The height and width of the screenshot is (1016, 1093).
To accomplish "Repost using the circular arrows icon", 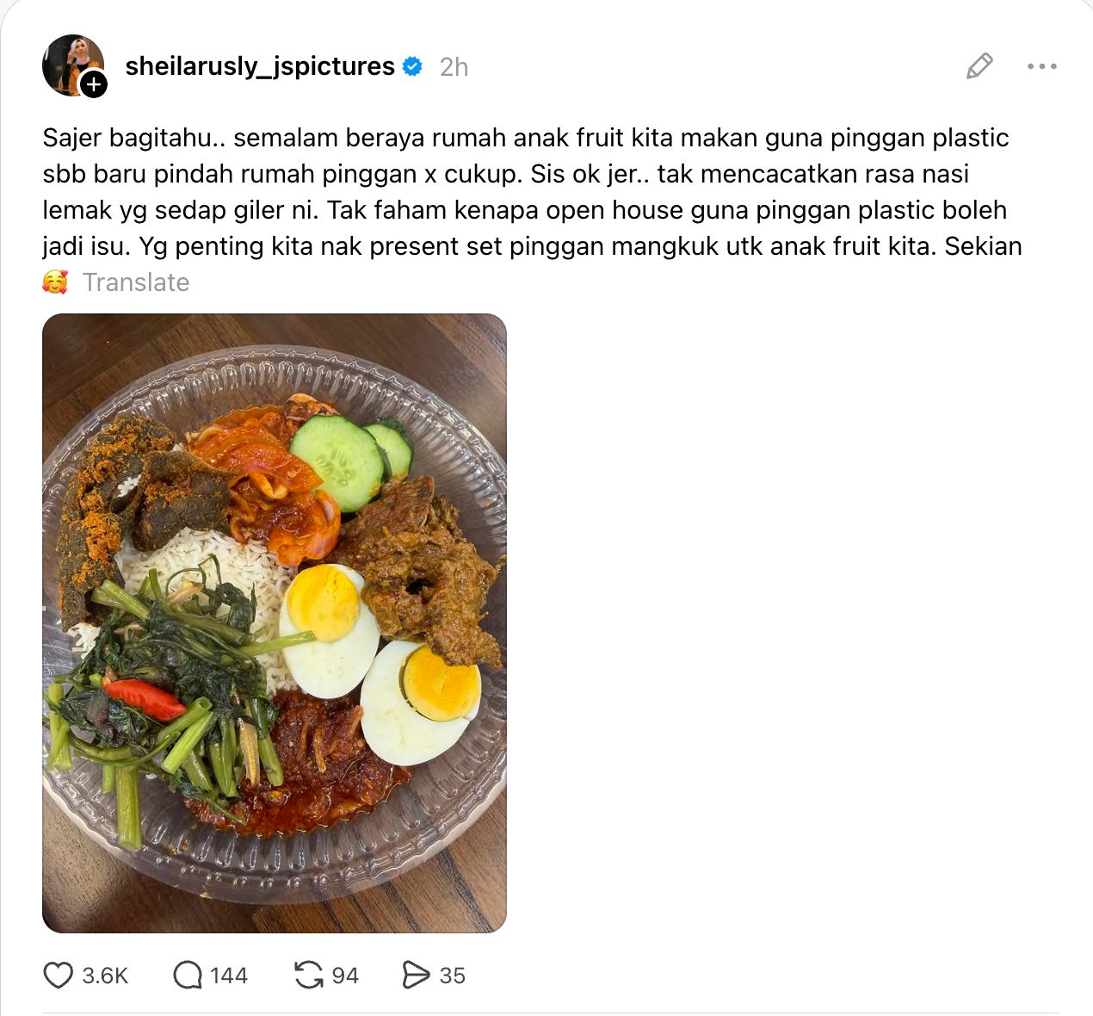I will click(x=308, y=976).
